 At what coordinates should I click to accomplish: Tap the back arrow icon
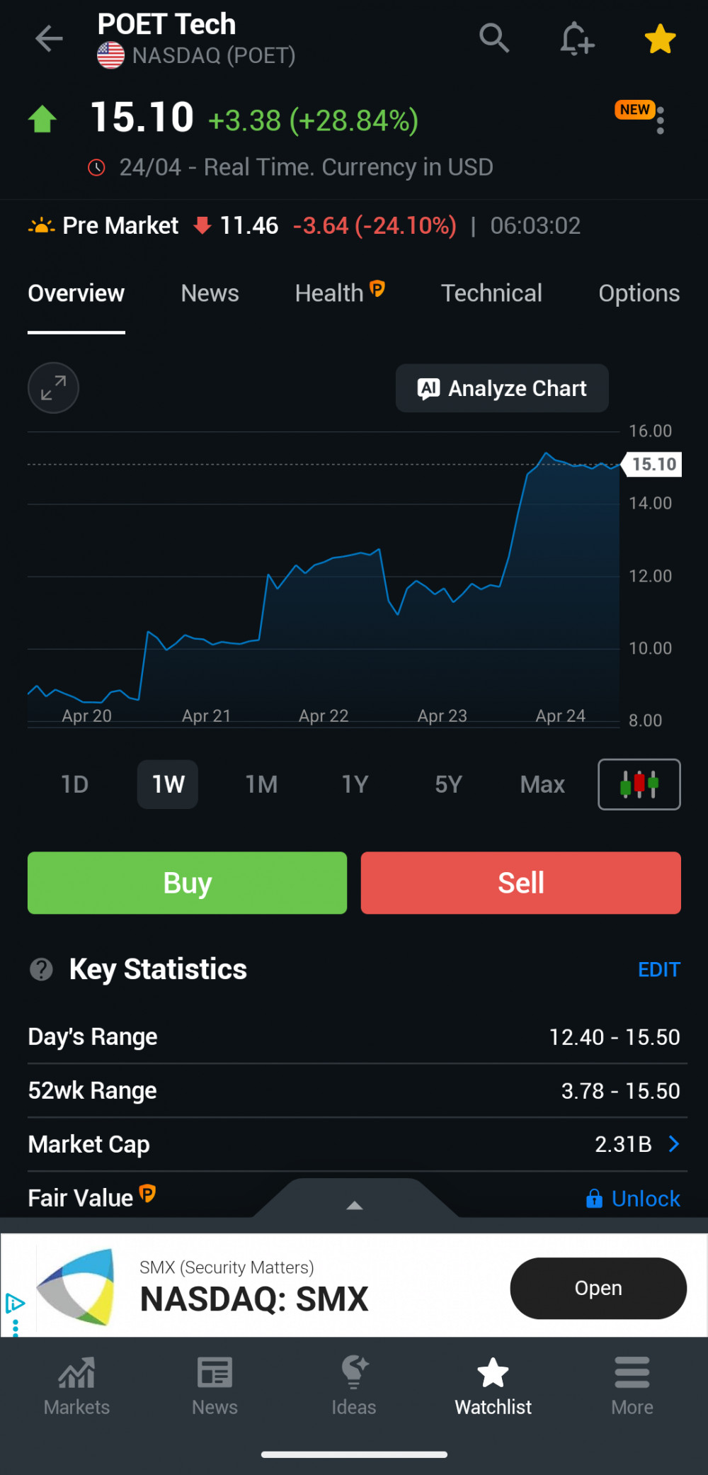49,38
